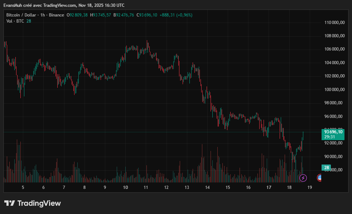Open the TradingView logo at bottom left
The width and height of the screenshot is (352, 214).
click(33, 203)
